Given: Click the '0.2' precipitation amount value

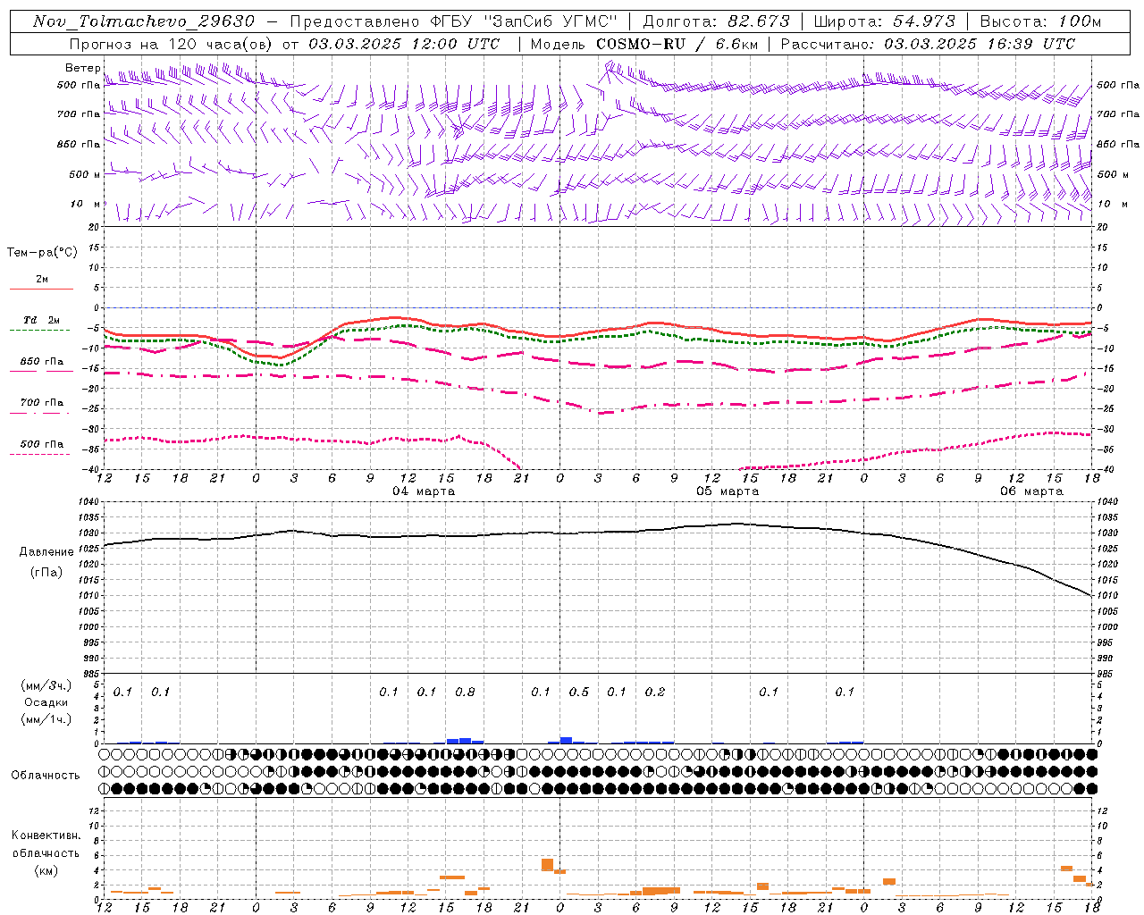Looking at the screenshot, I should [x=655, y=692].
